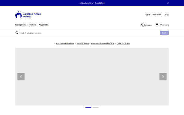Open the Versandkostenfrei ab 50€ link
Viewport: 184px width, 115px height.
103,44
